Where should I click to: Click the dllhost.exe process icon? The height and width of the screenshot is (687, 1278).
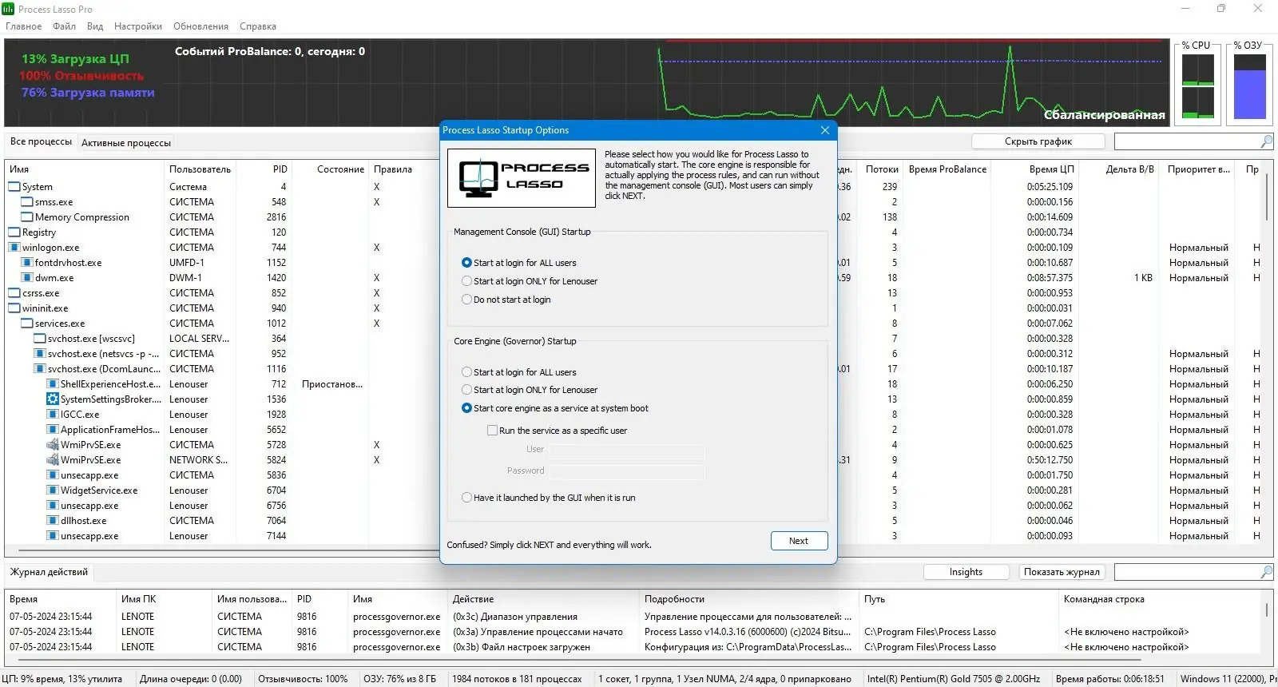53,521
